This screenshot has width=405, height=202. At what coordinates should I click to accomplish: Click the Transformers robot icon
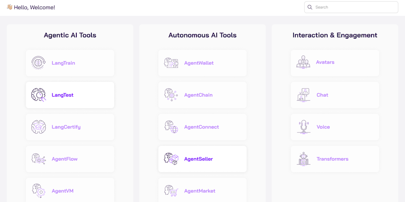pyautogui.click(x=303, y=159)
